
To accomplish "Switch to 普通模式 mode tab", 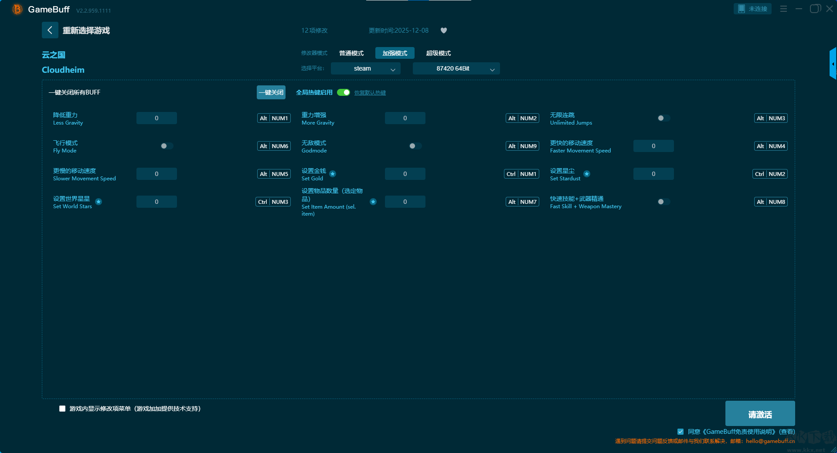I will coord(351,53).
